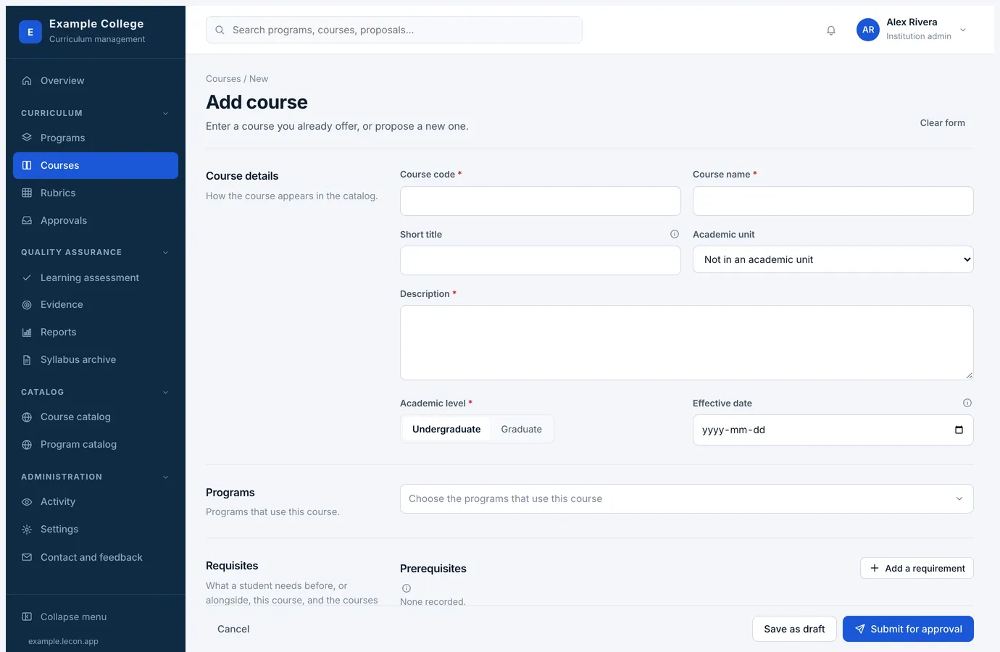Click the Activity eye icon
The image size is (1000, 652).
tap(27, 502)
